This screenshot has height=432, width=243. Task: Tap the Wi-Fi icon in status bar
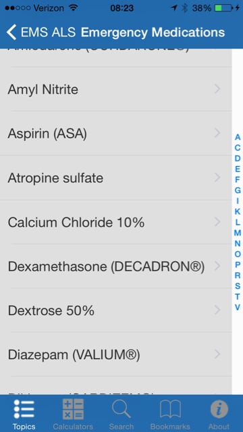click(x=74, y=7)
